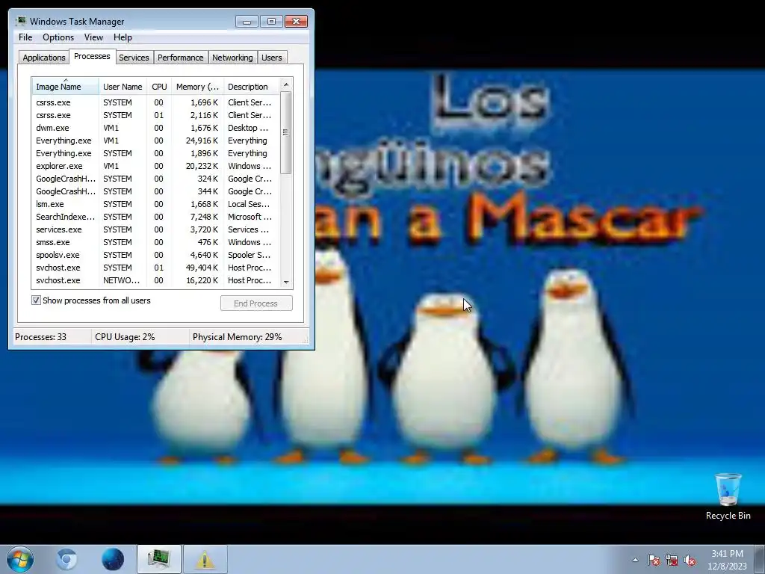Image resolution: width=765 pixels, height=574 pixels.
Task: Click Physical Memory: 29% status entry
Action: (x=247, y=337)
